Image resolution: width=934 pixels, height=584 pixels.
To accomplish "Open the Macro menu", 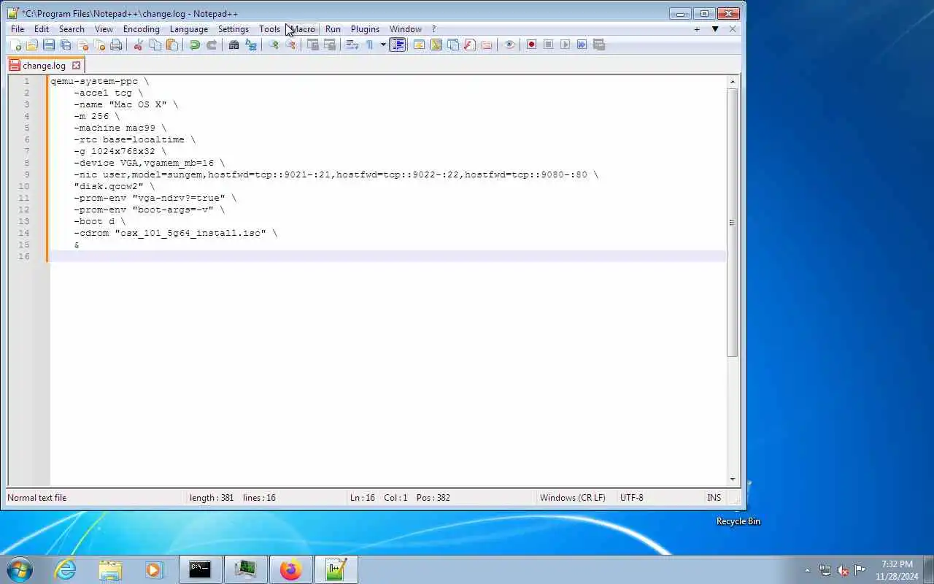I will [303, 29].
